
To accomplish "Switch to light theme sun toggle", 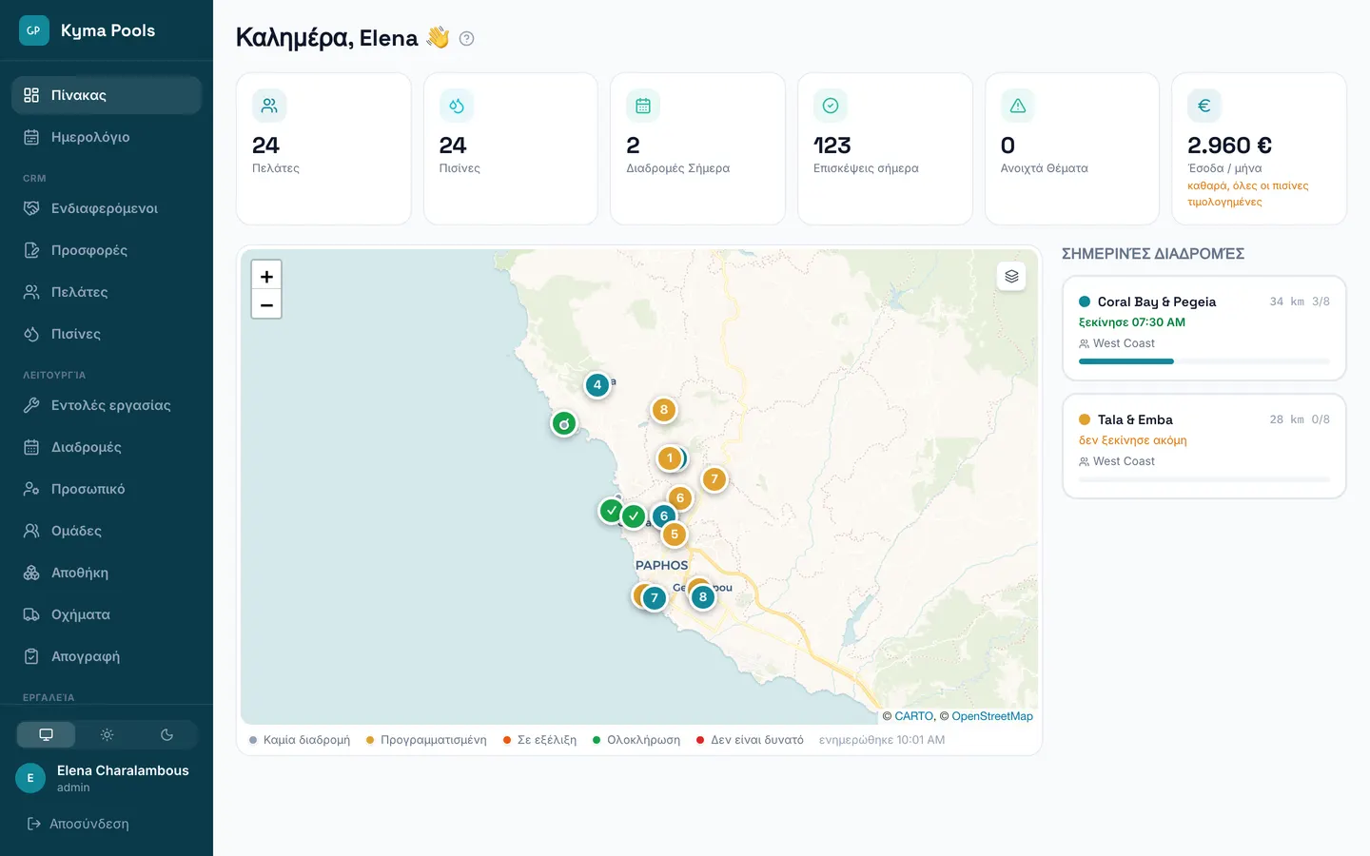I will [107, 734].
